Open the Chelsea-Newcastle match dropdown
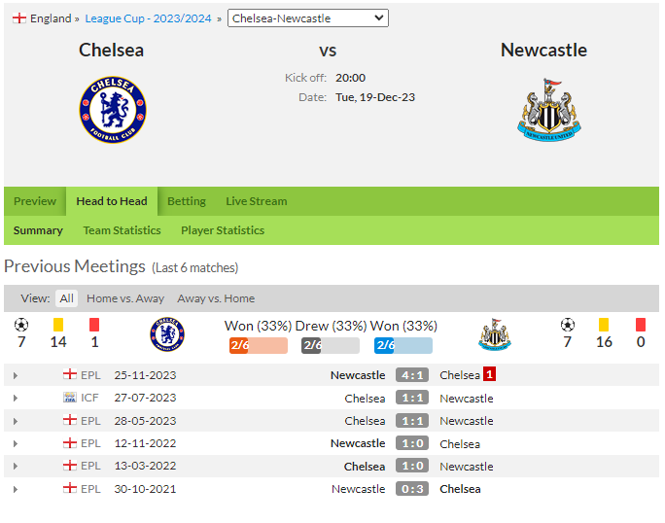This screenshot has height=523, width=665. [308, 18]
